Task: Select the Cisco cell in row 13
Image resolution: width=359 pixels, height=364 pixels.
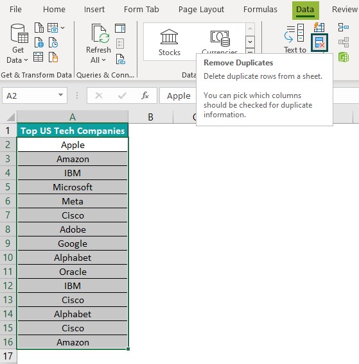Action: tap(73, 300)
